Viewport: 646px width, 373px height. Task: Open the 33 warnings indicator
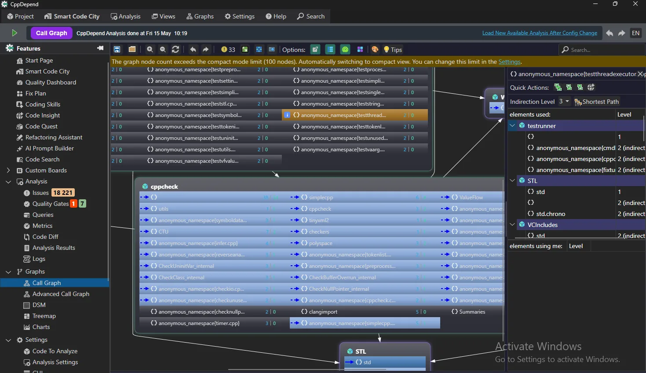click(228, 49)
